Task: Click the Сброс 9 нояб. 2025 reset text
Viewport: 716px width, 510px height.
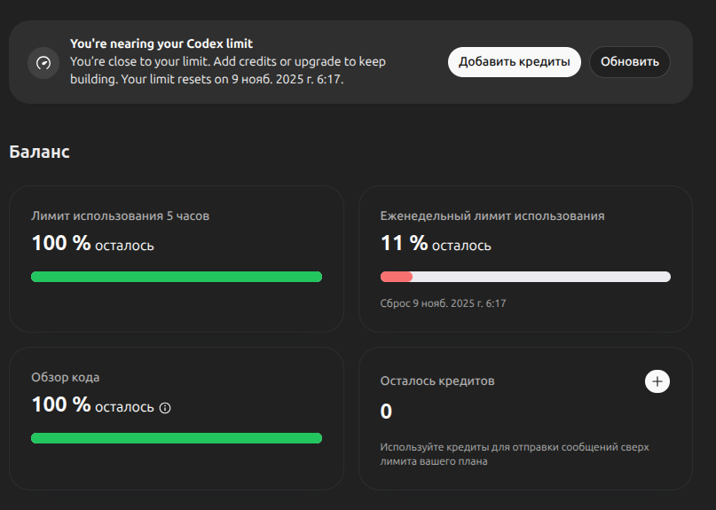Action: (x=443, y=303)
